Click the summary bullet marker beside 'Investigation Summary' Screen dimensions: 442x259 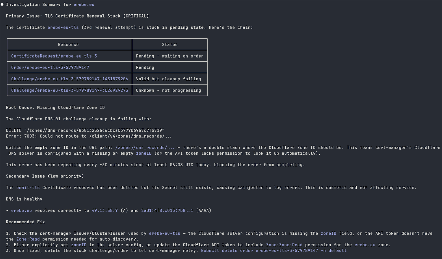pyautogui.click(x=2, y=5)
